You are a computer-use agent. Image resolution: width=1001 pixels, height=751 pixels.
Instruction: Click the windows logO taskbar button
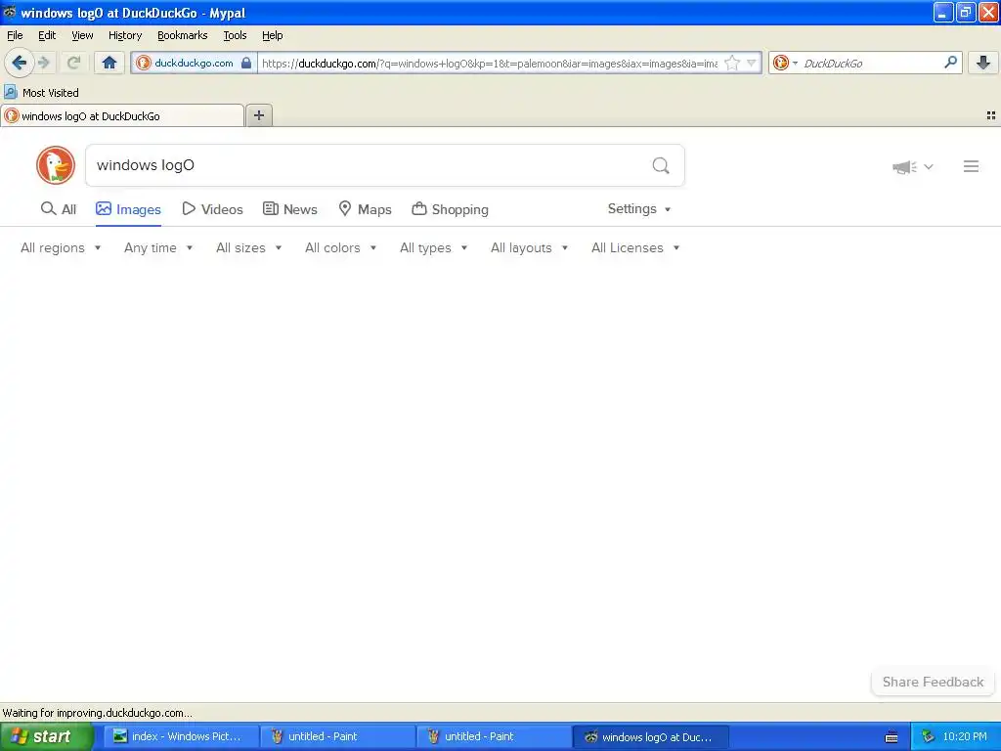point(651,736)
